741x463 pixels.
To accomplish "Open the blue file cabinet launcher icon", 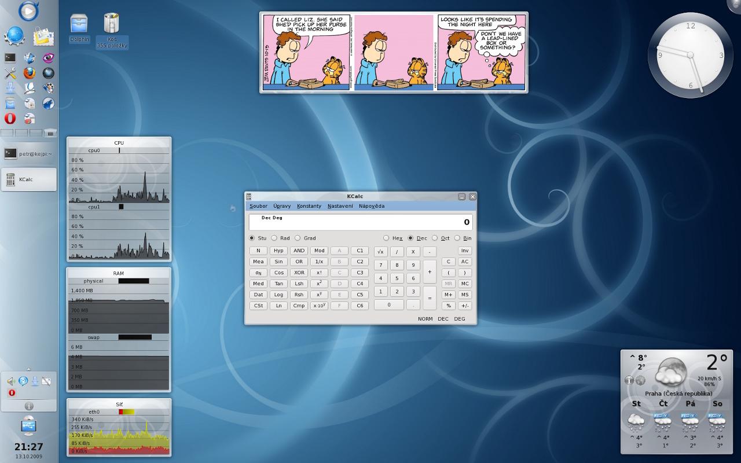I will point(10,104).
